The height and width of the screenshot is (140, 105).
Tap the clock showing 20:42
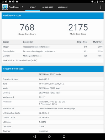point(101,2)
